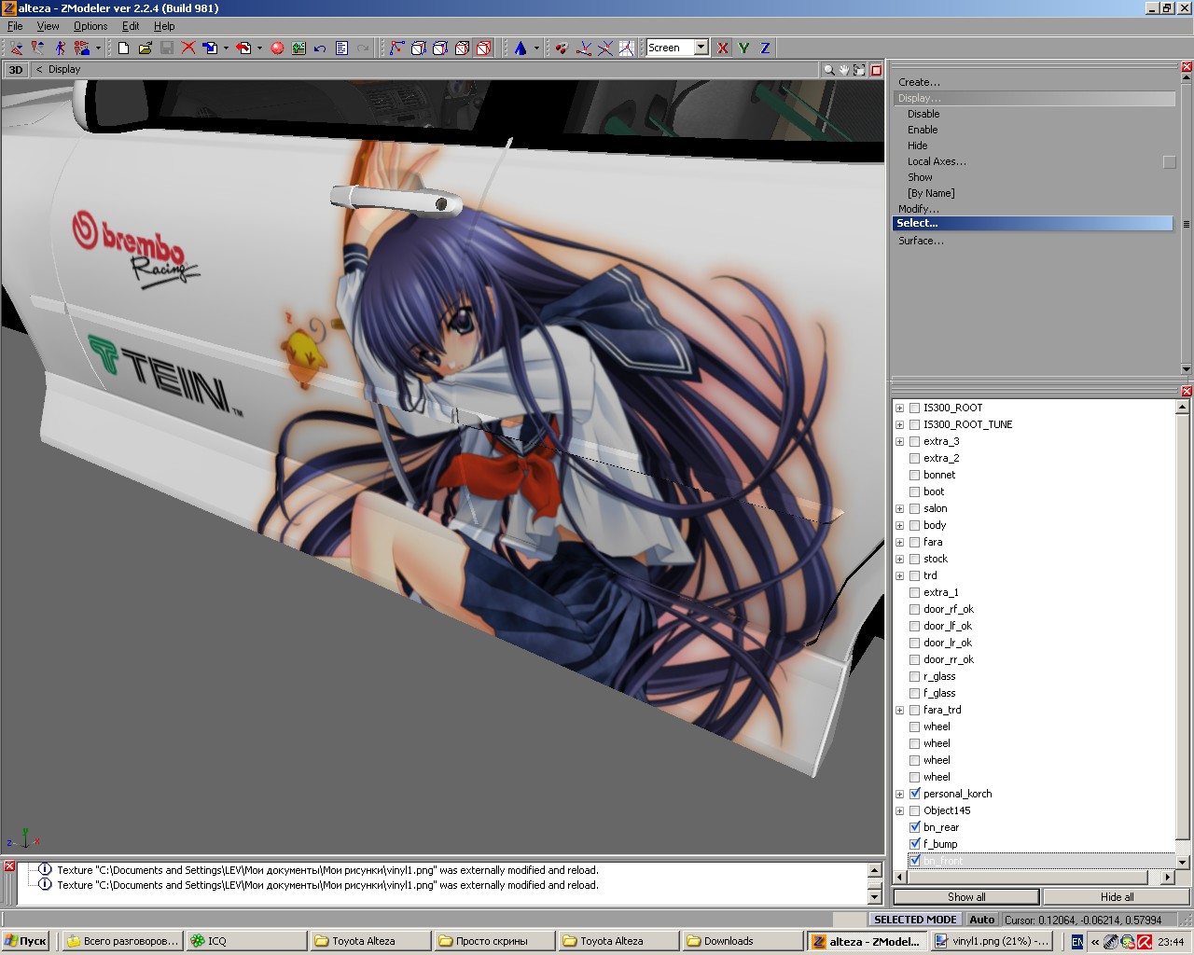The width and height of the screenshot is (1194, 955).
Task: Click the Import toolbar icon
Action: point(211,48)
